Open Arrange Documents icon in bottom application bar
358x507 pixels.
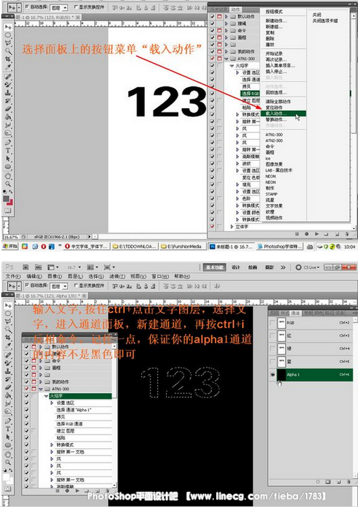(x=92, y=268)
